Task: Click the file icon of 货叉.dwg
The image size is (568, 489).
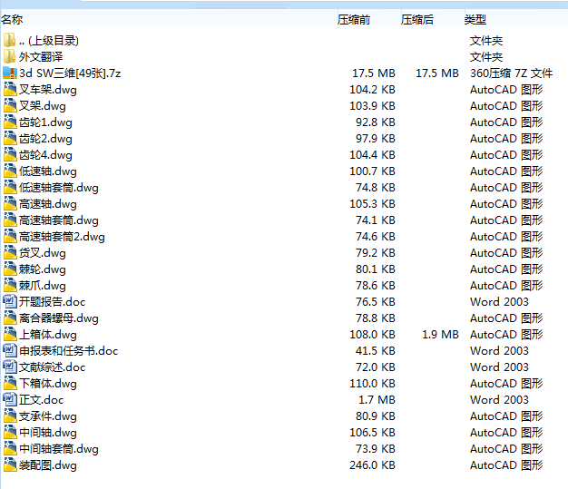Action: (x=10, y=252)
